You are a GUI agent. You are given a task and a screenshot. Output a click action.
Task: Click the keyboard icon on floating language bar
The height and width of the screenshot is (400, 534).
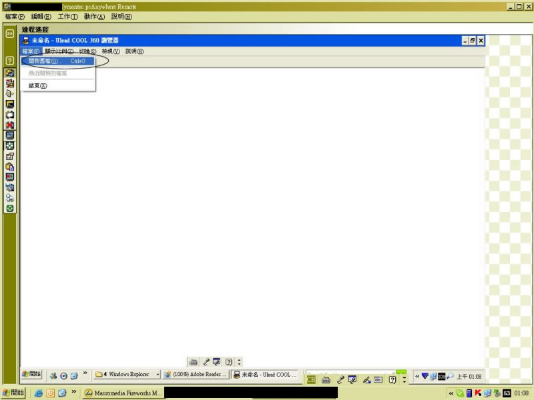point(194,362)
